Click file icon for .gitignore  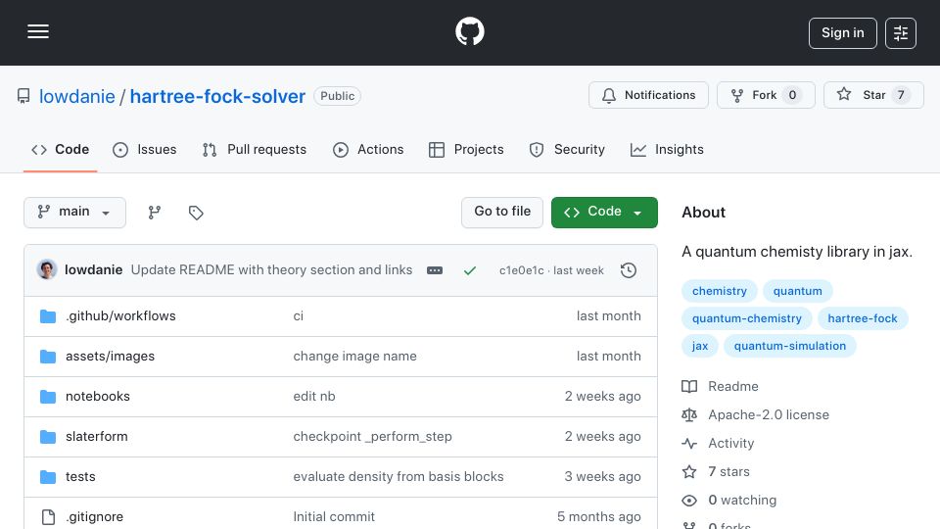point(48,517)
